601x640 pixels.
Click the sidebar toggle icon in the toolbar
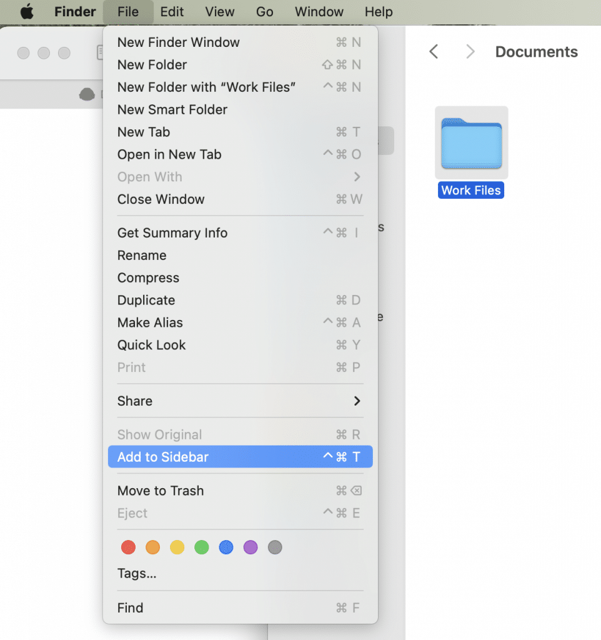coord(102,52)
